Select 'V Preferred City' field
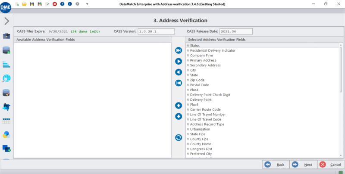The image size is (345, 174). 262,154
